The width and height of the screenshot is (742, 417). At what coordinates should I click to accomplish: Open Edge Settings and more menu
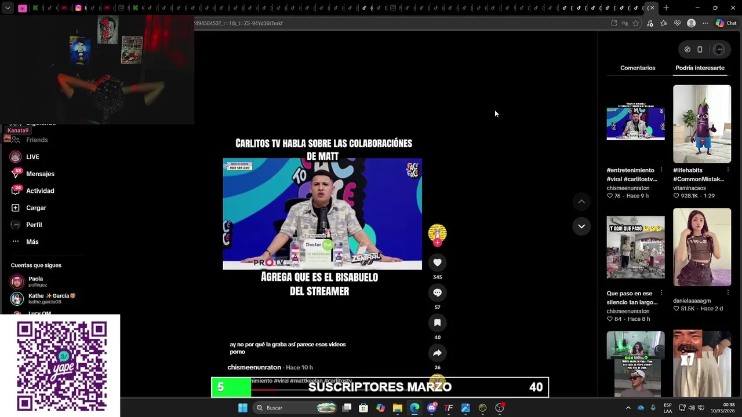tap(705, 23)
